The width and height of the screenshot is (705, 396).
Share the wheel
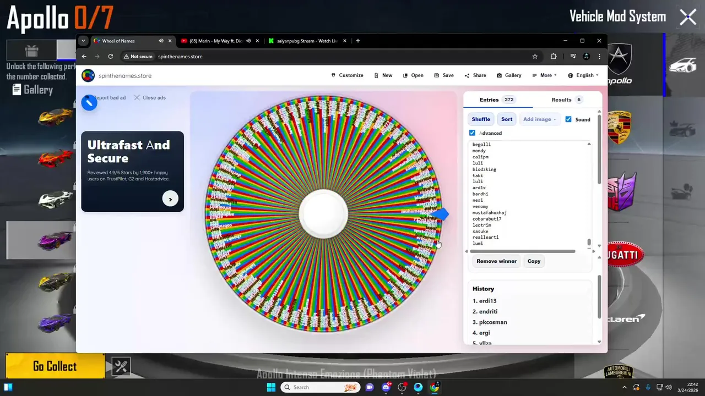(475, 75)
